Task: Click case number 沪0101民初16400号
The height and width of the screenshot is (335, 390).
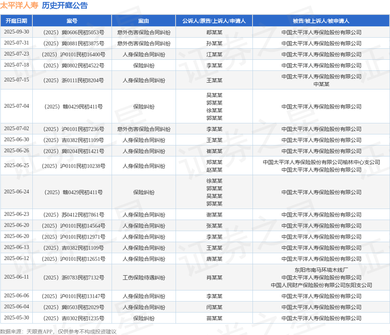Action: point(74,55)
